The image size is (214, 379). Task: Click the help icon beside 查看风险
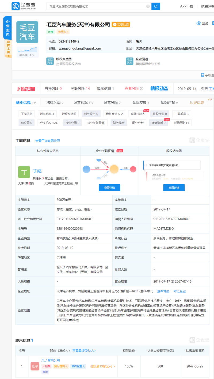(142, 89)
